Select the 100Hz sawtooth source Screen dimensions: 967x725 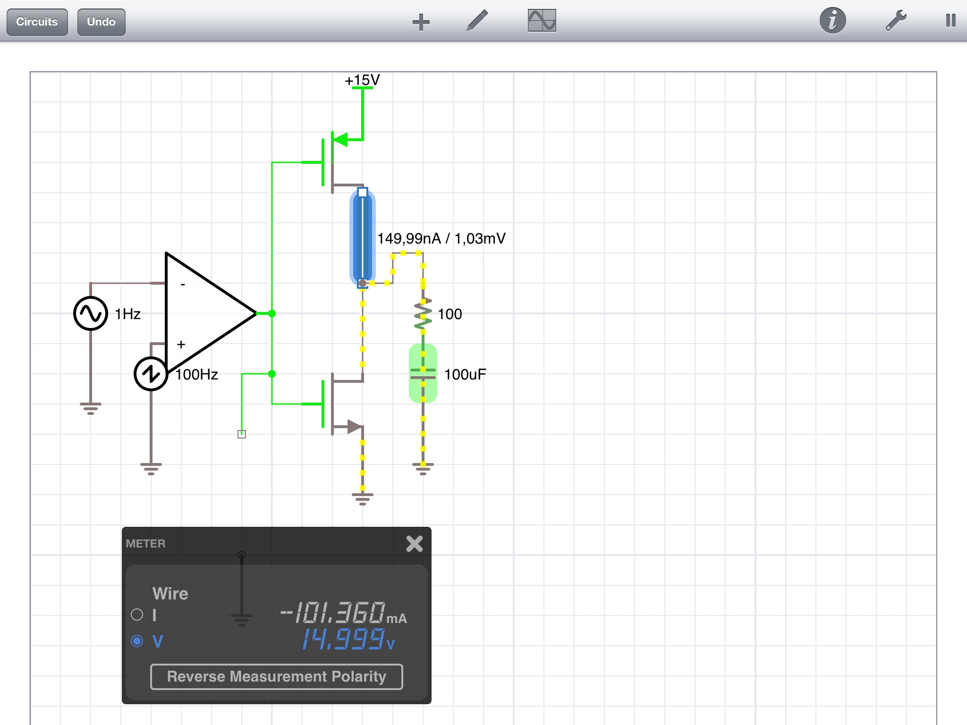[151, 374]
